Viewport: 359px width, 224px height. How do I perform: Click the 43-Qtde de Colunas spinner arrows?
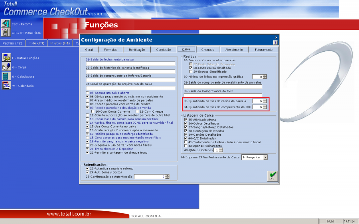click(x=221, y=150)
